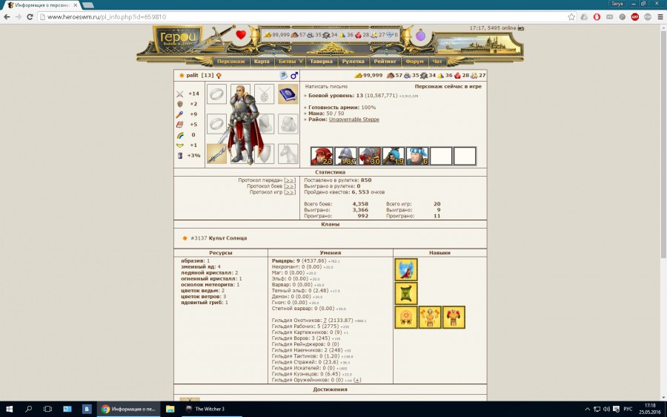Open the Adblock Plus extension icon
667x417 pixels.
[634, 17]
